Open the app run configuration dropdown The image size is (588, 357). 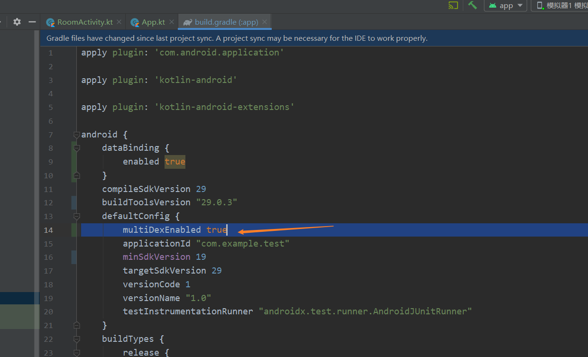tap(520, 5)
